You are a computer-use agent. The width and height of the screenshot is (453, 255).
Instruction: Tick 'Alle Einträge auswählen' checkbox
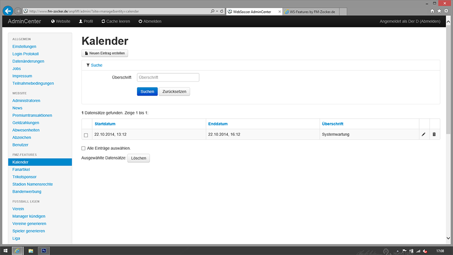pos(83,148)
